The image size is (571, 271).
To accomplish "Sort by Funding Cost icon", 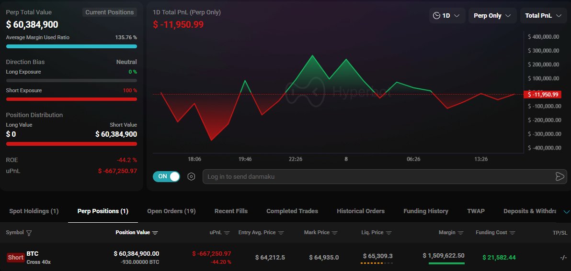I will tap(513, 233).
